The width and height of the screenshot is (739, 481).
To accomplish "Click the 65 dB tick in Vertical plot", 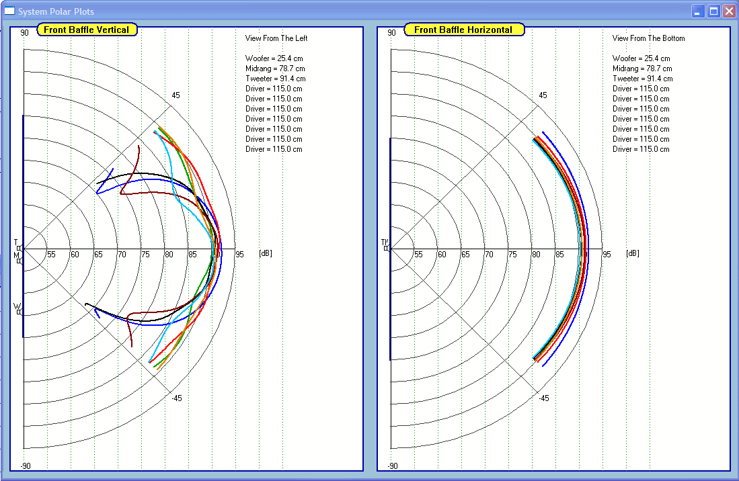I will click(98, 255).
